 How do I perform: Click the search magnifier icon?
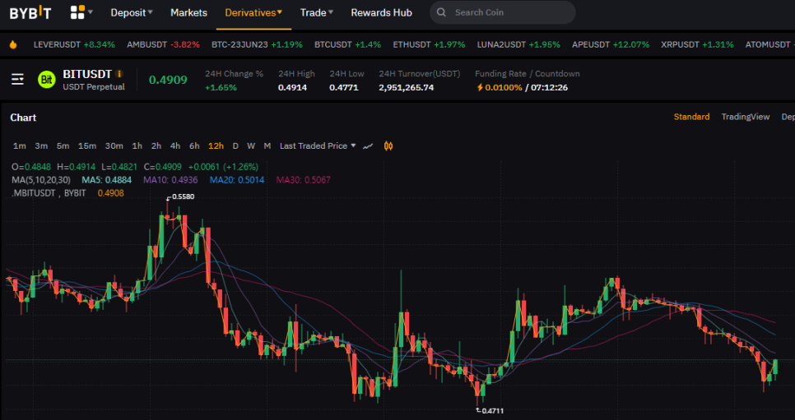coord(442,12)
